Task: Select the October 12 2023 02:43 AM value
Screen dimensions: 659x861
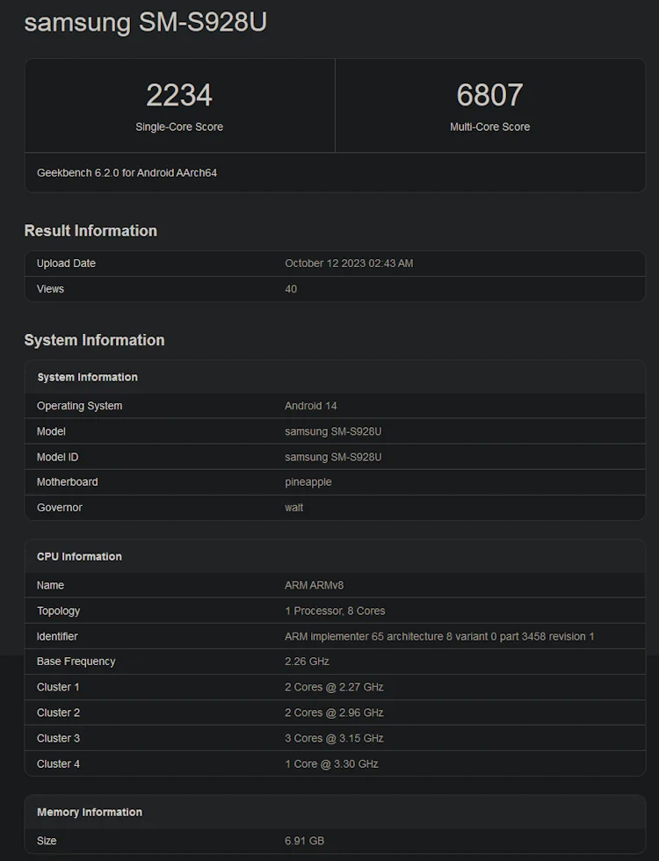Action: click(349, 264)
